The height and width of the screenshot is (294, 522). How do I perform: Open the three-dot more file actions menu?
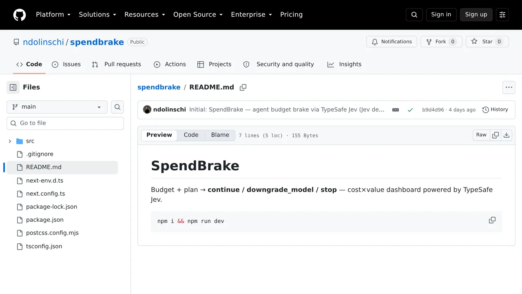tap(509, 87)
